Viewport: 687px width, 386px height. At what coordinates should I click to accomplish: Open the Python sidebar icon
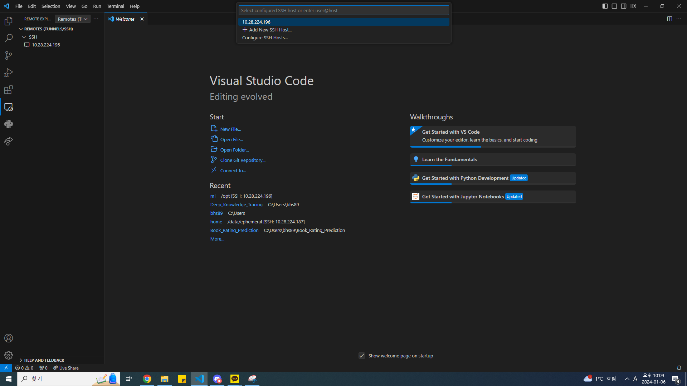click(x=9, y=124)
